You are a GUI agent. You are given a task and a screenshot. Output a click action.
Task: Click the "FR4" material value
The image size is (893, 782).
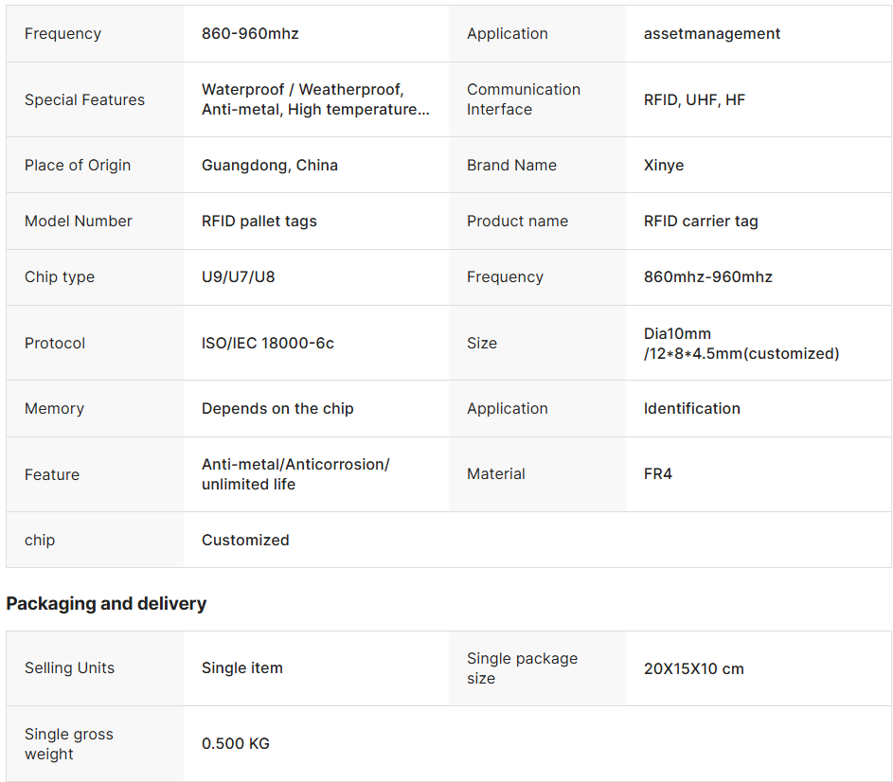pyautogui.click(x=658, y=473)
